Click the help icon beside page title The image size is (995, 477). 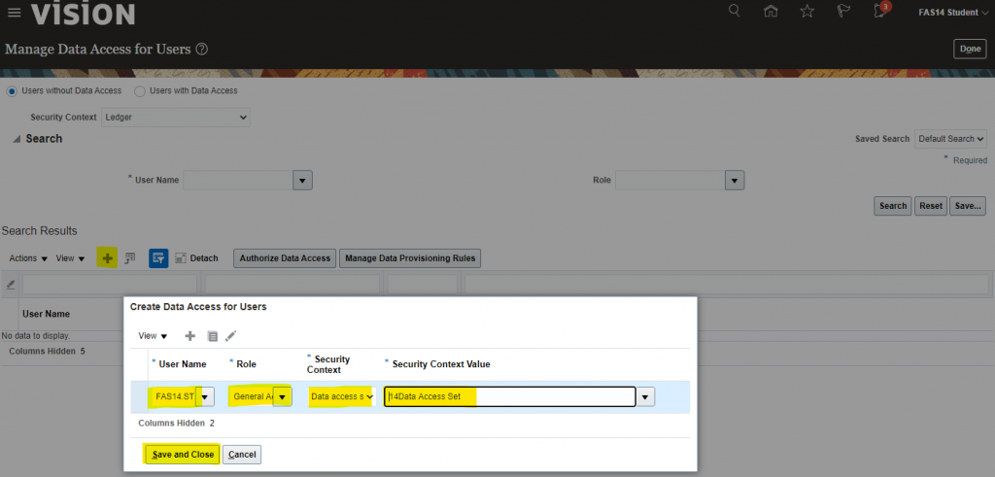coord(202,49)
